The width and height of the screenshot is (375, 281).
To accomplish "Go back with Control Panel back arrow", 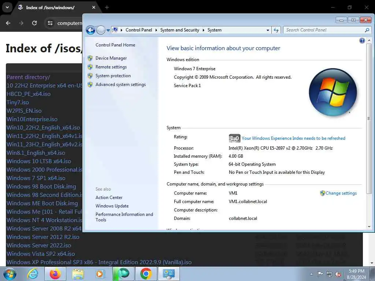I will click(91, 30).
